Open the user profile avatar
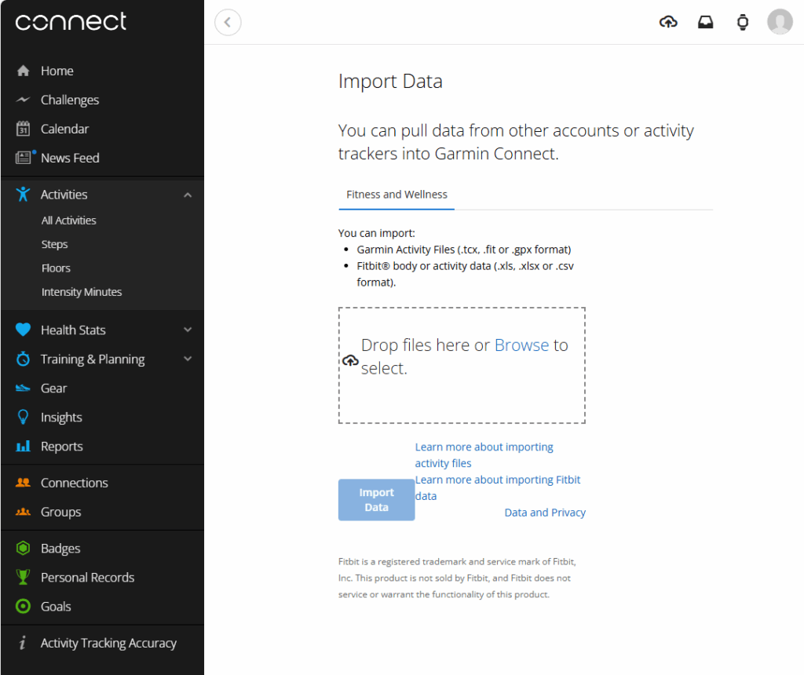Image resolution: width=804 pixels, height=675 pixels. [x=780, y=22]
